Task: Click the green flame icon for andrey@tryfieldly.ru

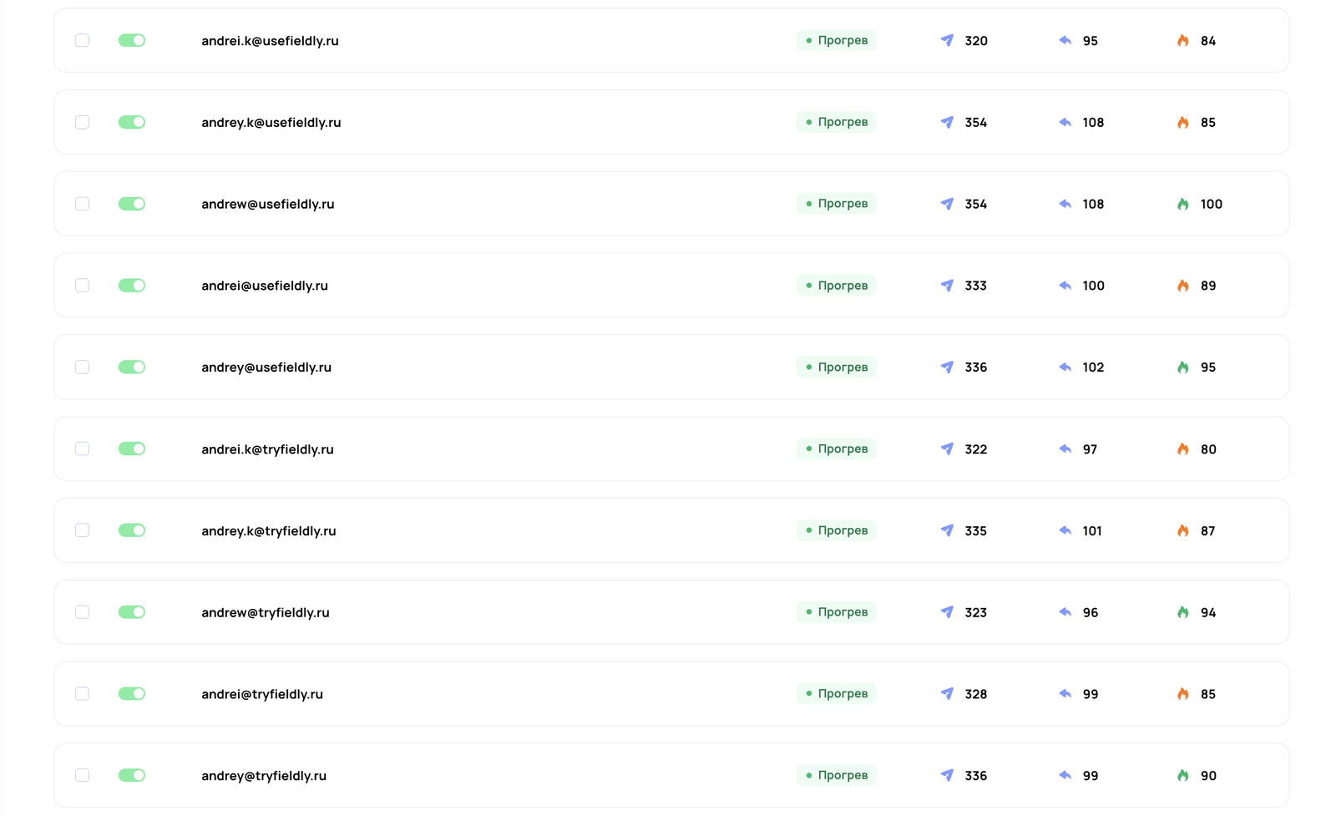Action: [x=1183, y=775]
